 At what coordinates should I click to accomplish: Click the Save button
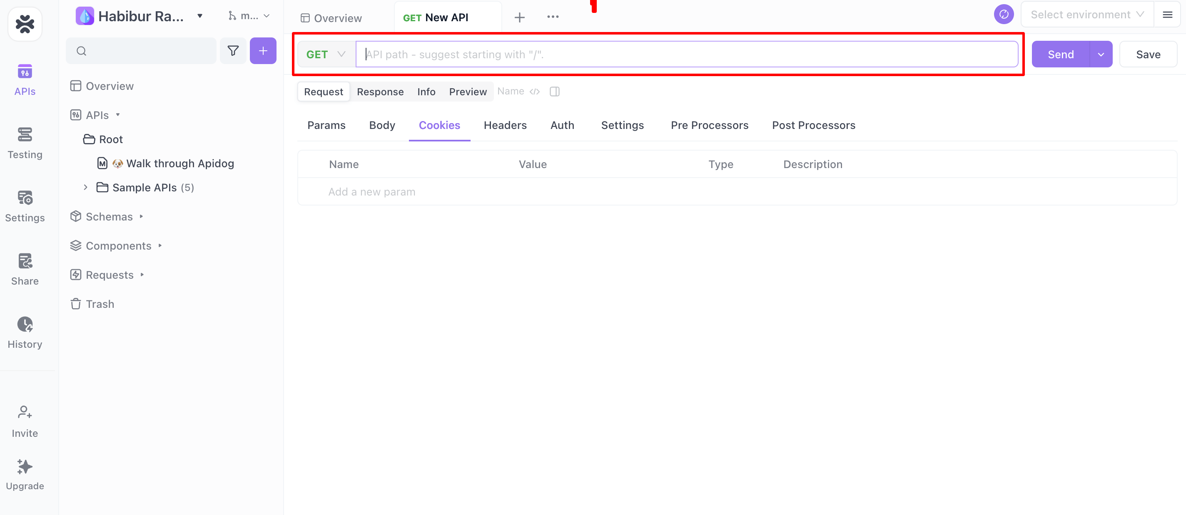[x=1148, y=54]
